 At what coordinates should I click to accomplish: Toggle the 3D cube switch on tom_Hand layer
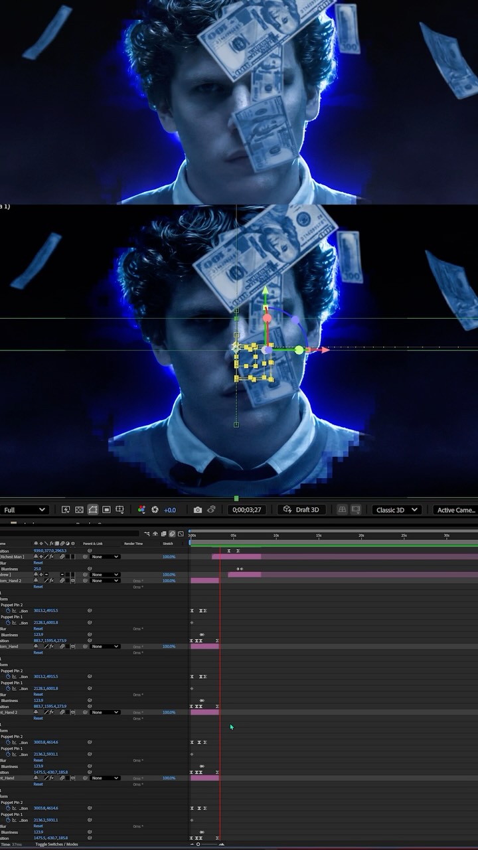(73, 646)
